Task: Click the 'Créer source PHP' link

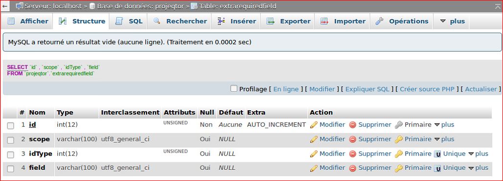Action: tap(427, 89)
